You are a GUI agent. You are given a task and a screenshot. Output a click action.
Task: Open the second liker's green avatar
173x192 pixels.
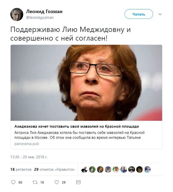(x=92, y=169)
